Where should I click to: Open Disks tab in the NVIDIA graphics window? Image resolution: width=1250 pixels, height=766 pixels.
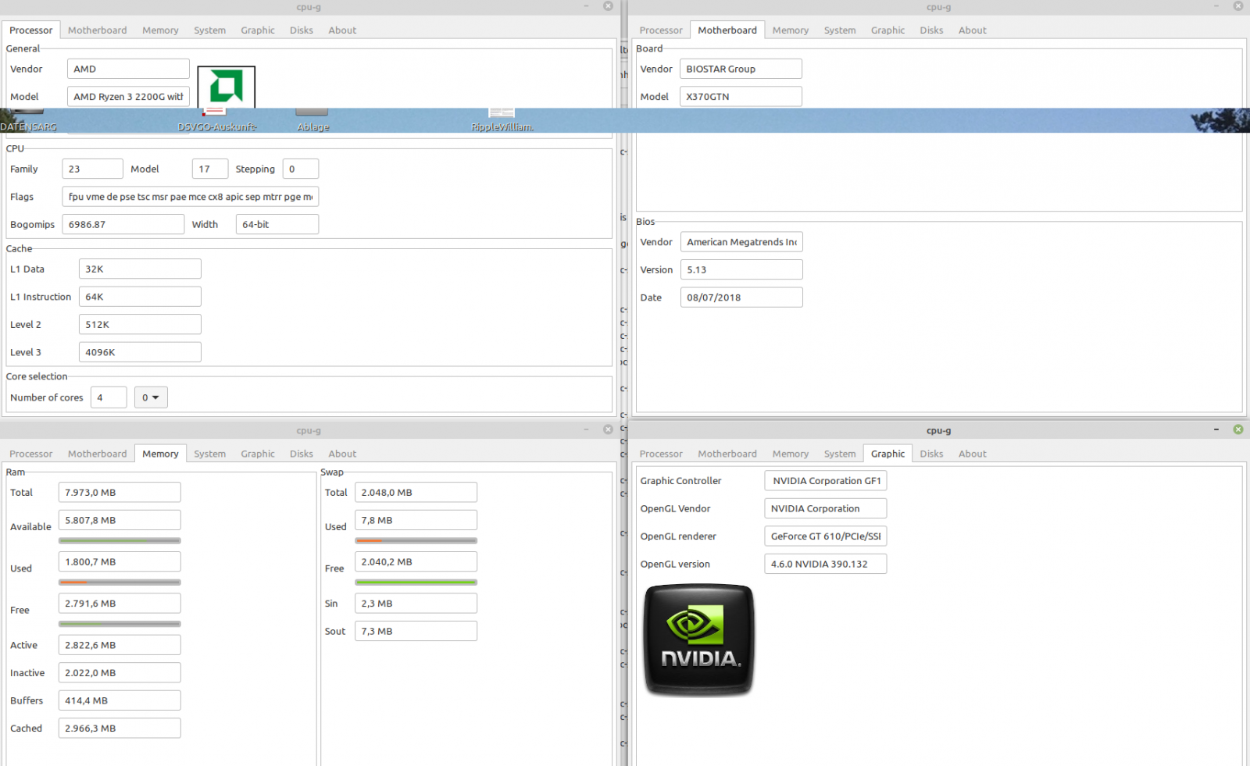930,454
